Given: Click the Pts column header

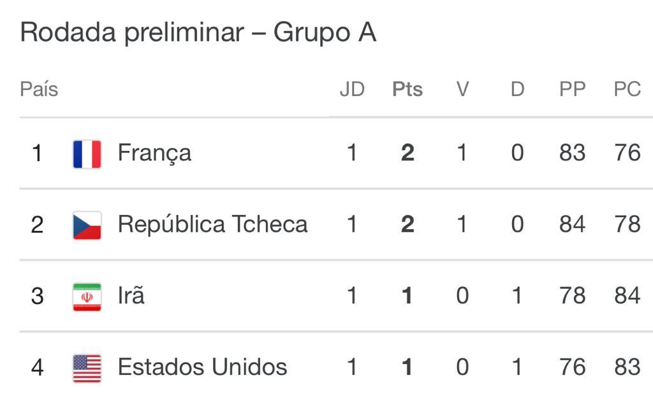Looking at the screenshot, I should pyautogui.click(x=407, y=89).
